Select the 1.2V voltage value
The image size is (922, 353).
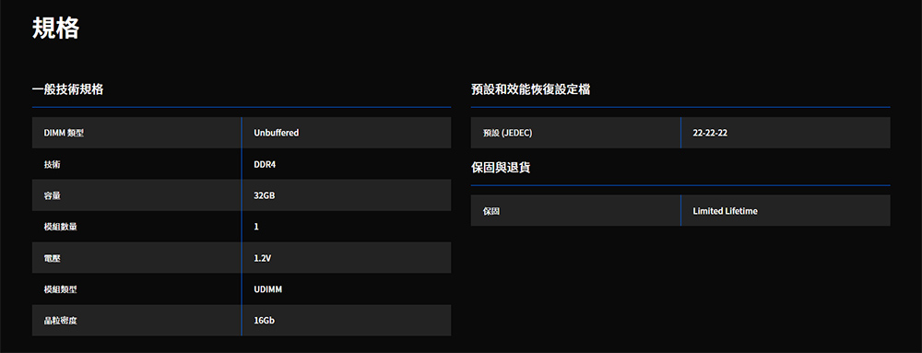click(x=262, y=257)
